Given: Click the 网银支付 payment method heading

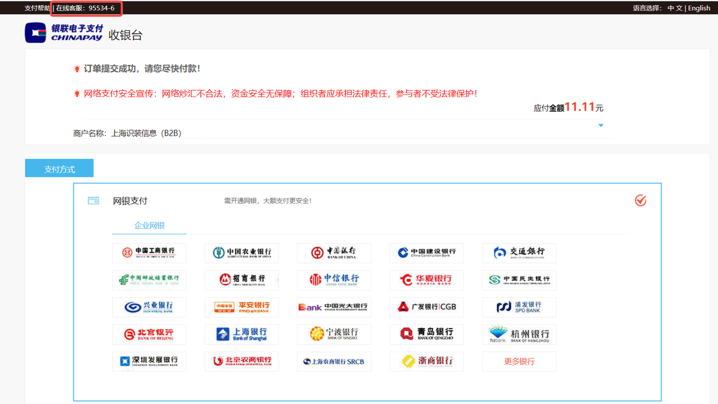Looking at the screenshot, I should point(130,201).
